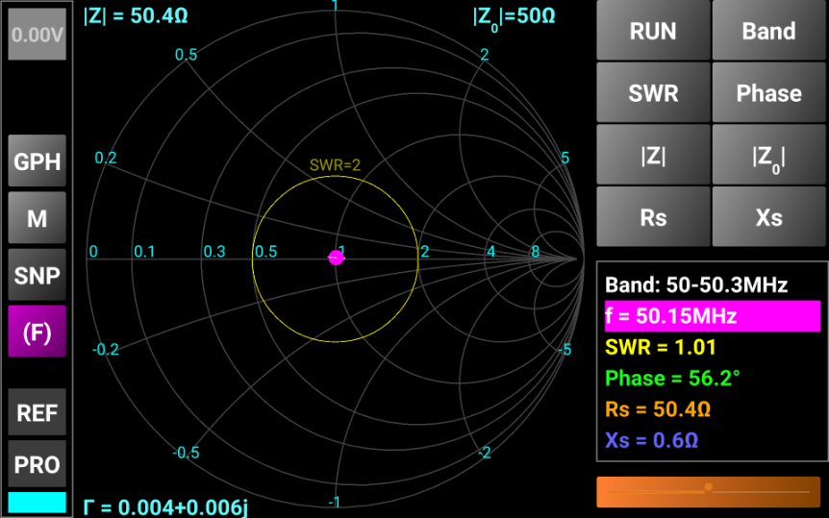Click the orange frequency slider
This screenshot has height=518, width=829.
[x=708, y=491]
